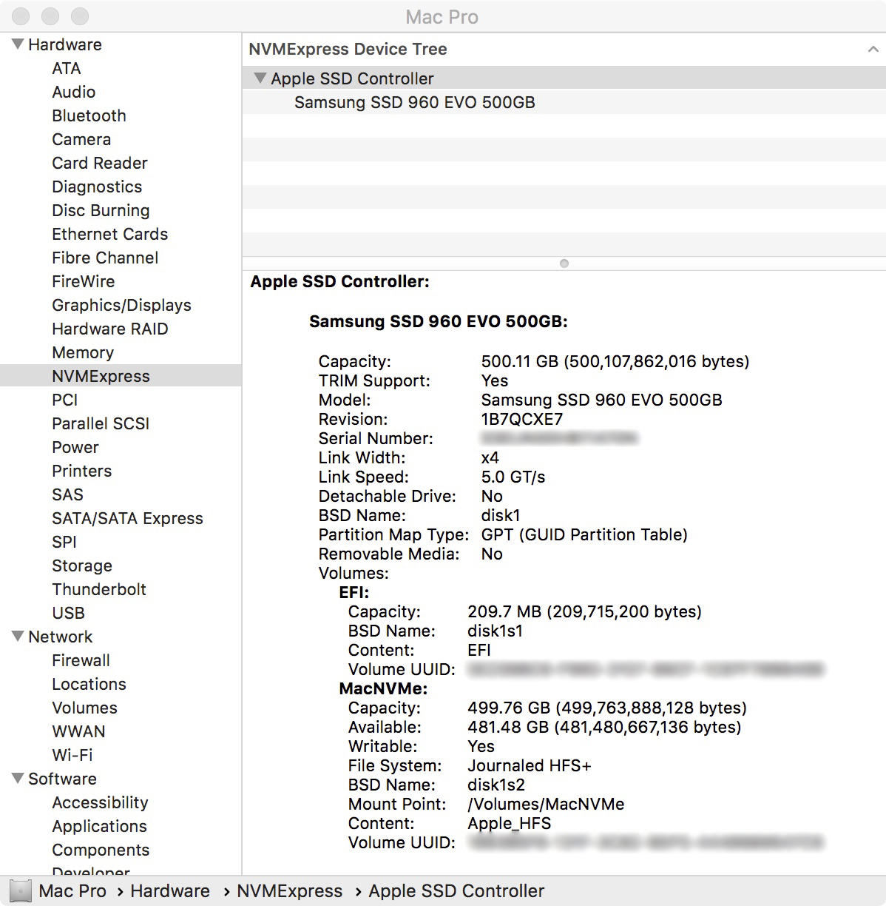Select Audio in the sidebar
The height and width of the screenshot is (906, 886).
pyautogui.click(x=74, y=92)
